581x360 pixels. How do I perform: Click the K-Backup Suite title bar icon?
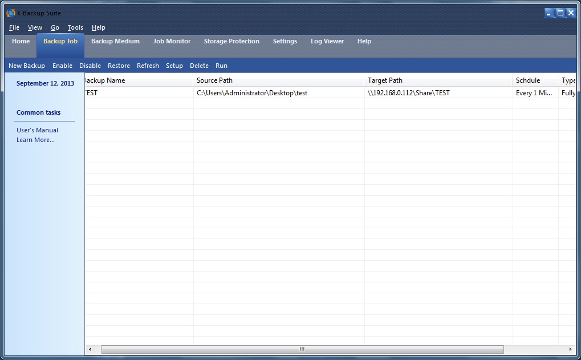pyautogui.click(x=11, y=13)
